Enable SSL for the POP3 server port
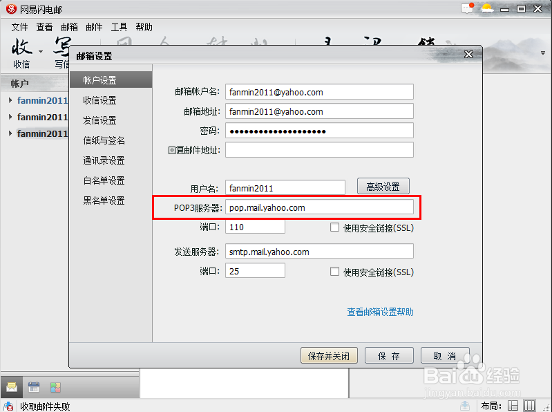Image resolution: width=552 pixels, height=412 pixels. (334, 227)
